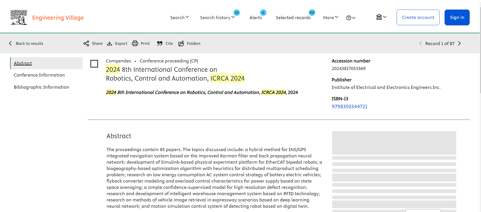Click the Folders icon
The width and height of the screenshot is (481, 212).
click(181, 43)
